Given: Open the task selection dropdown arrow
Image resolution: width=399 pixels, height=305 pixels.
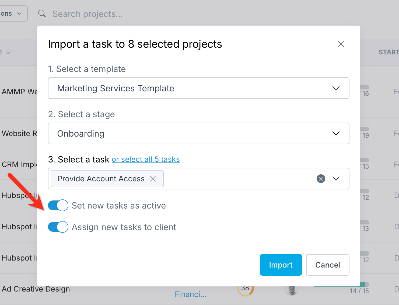Looking at the screenshot, I should point(336,179).
